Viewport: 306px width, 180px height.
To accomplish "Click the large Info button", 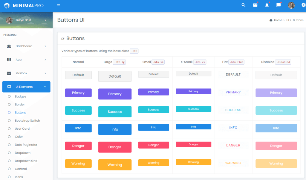I will coord(115,129).
